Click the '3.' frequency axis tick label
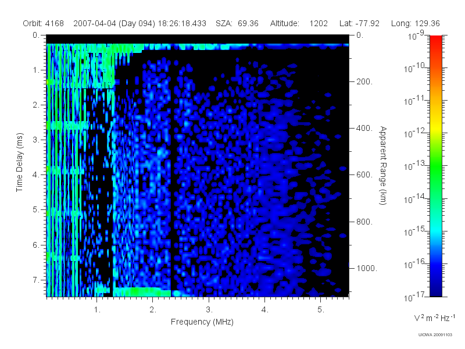Viewport: 465px width, 349px height. click(209, 309)
